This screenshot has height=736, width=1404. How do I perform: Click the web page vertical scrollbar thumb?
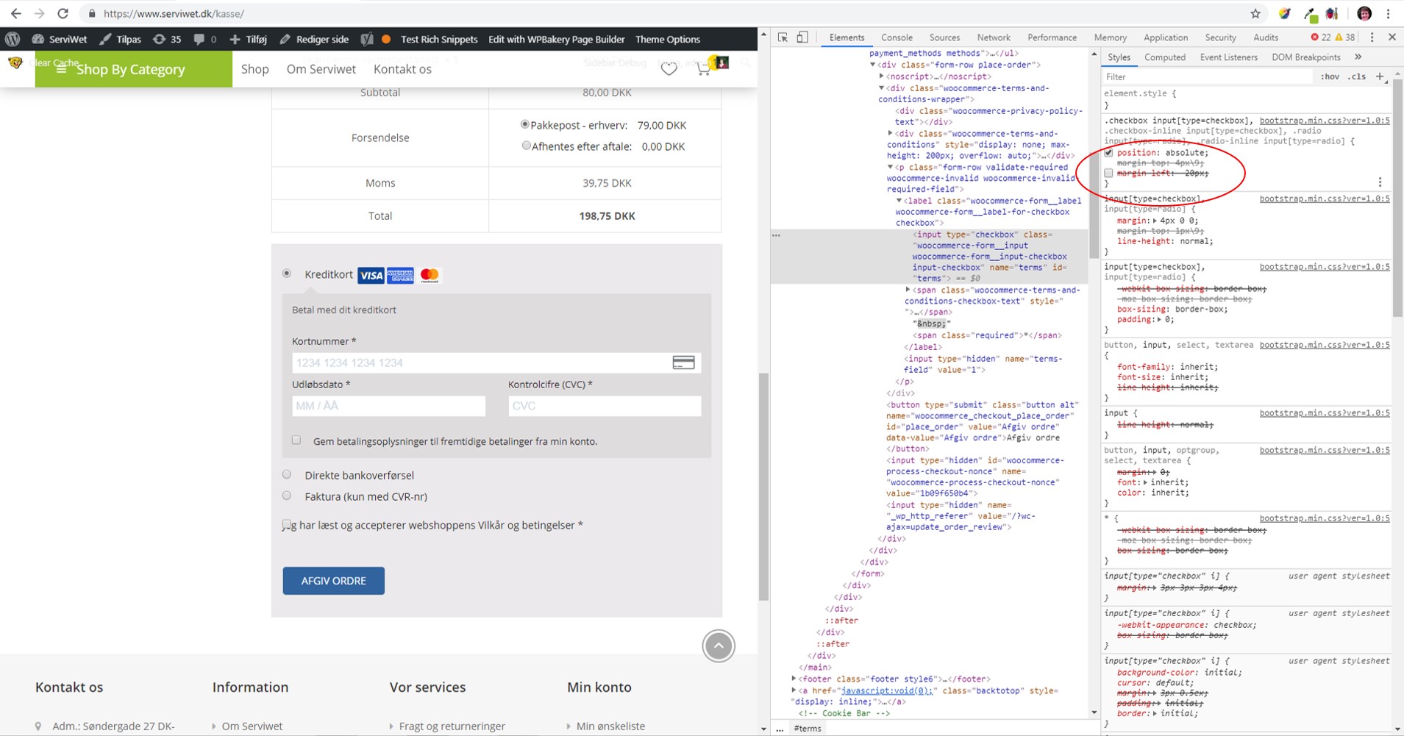[x=763, y=485]
